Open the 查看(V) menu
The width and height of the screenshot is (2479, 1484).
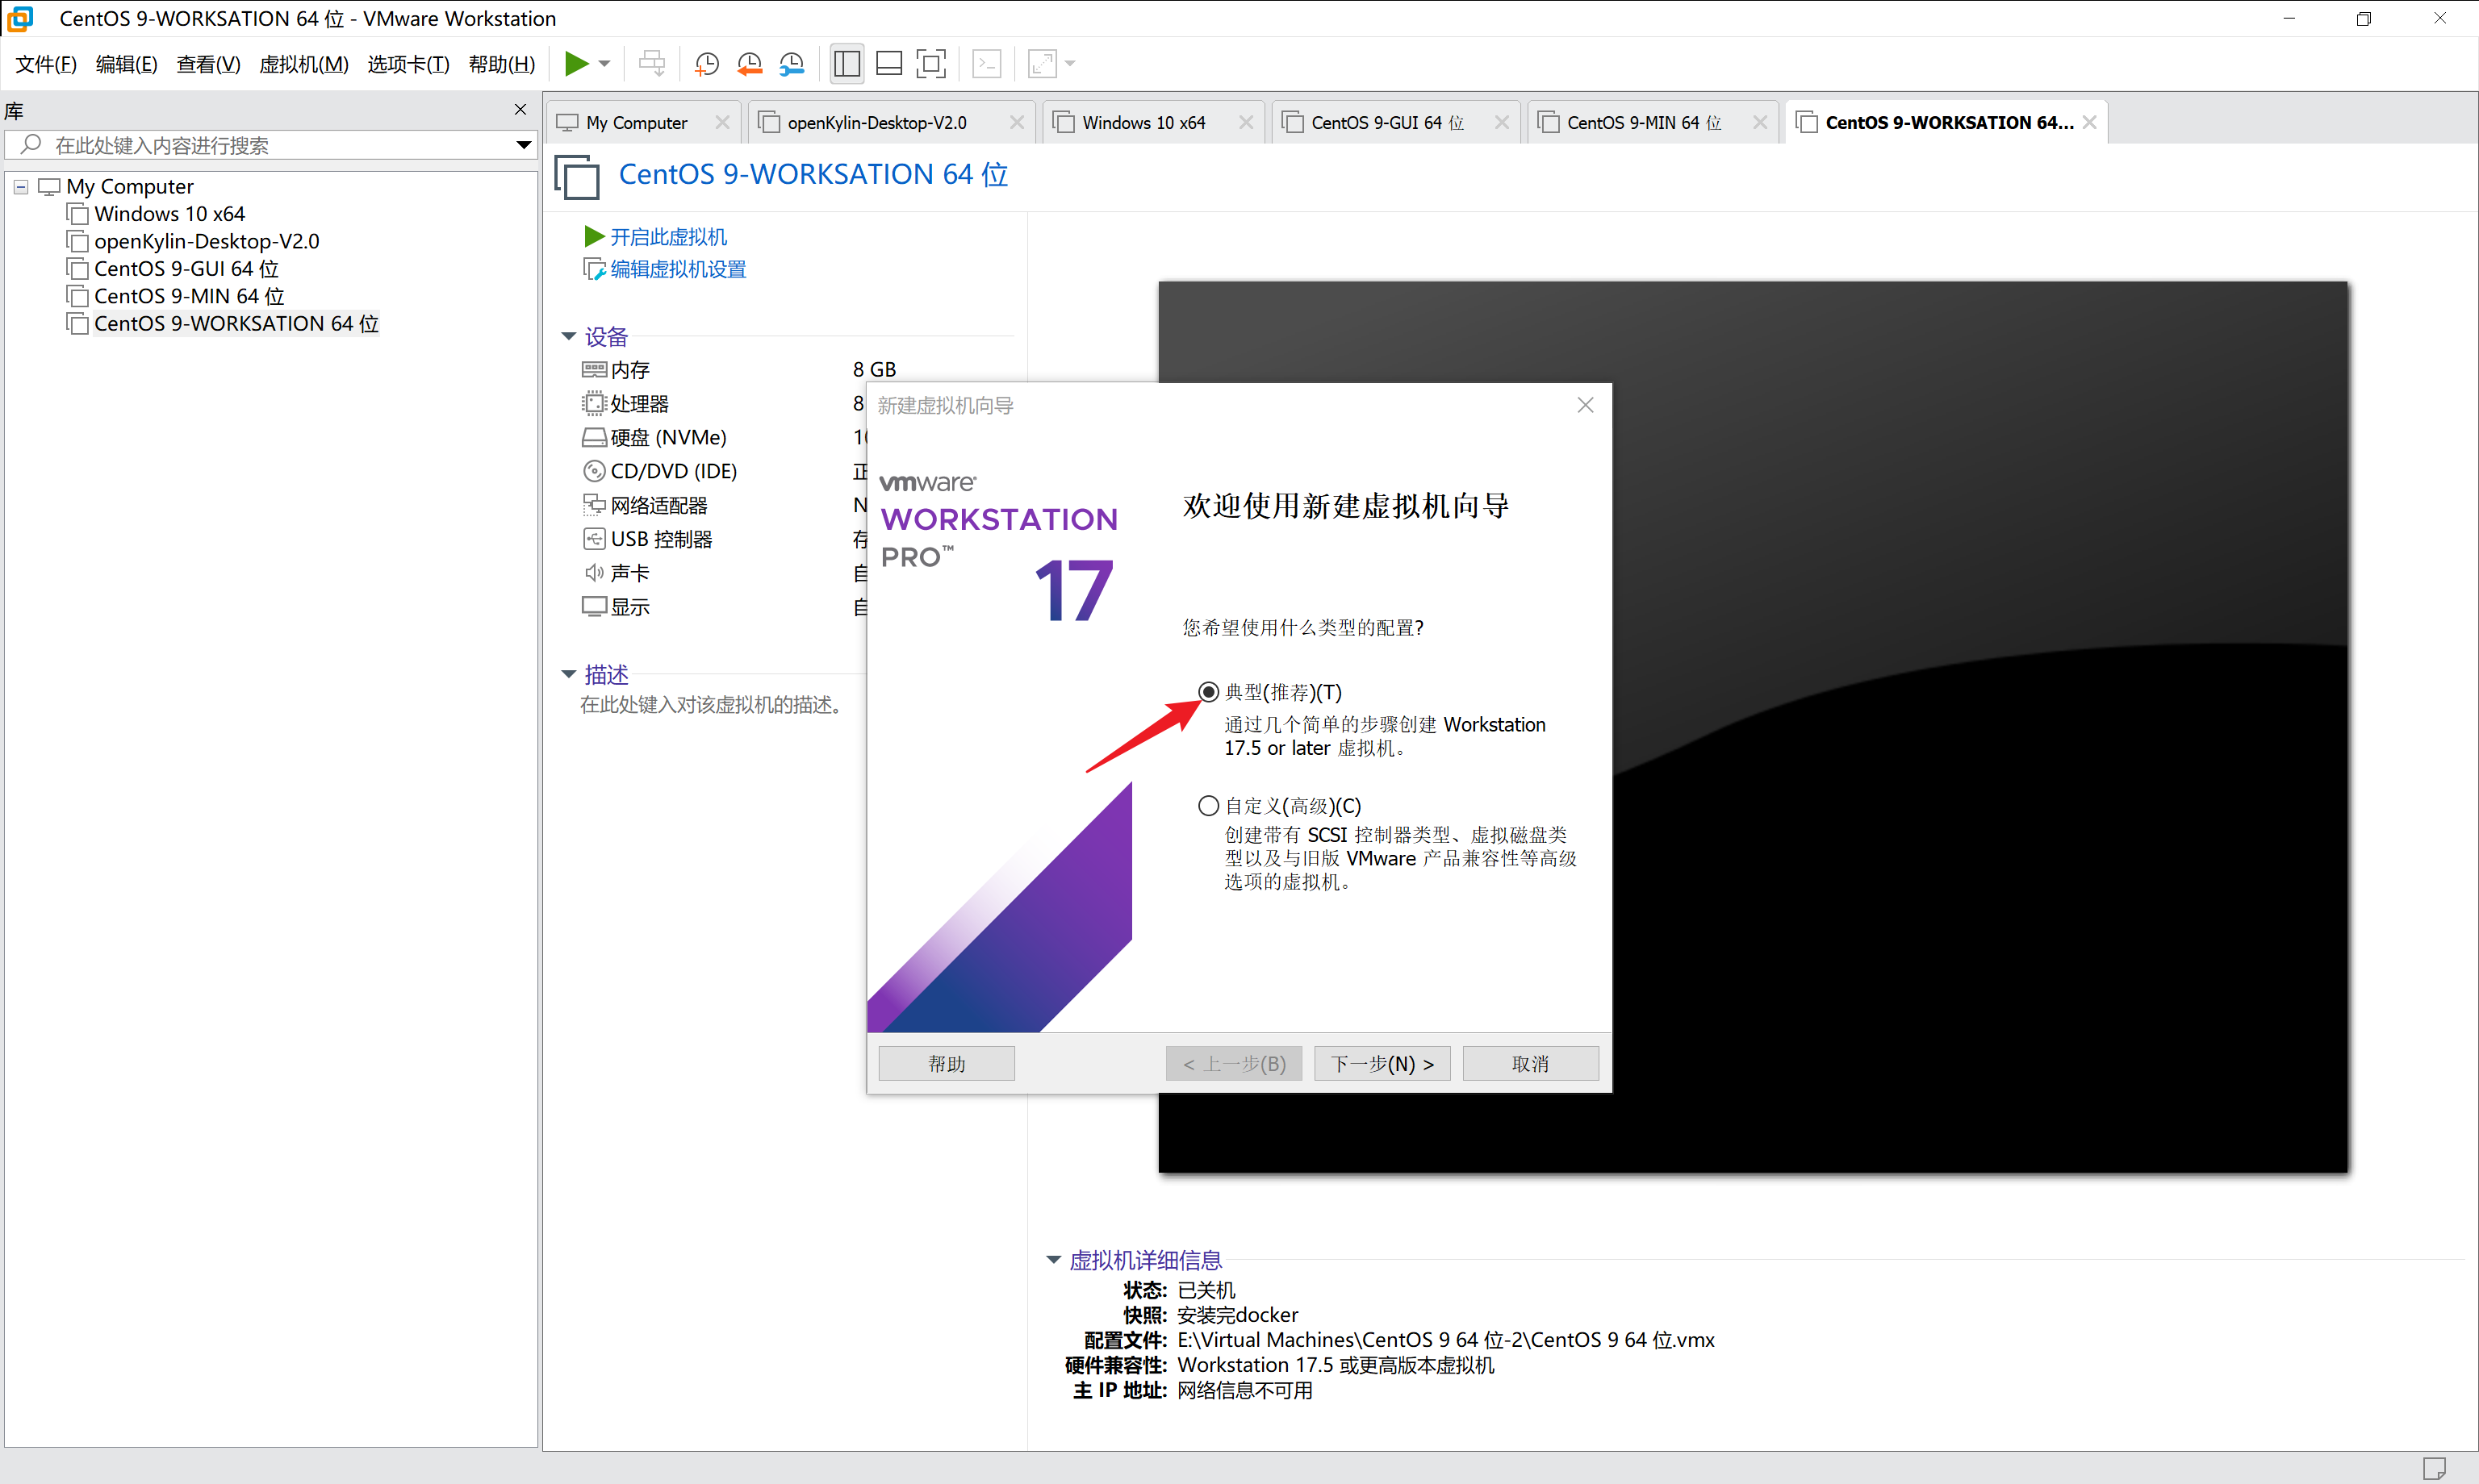(208, 64)
